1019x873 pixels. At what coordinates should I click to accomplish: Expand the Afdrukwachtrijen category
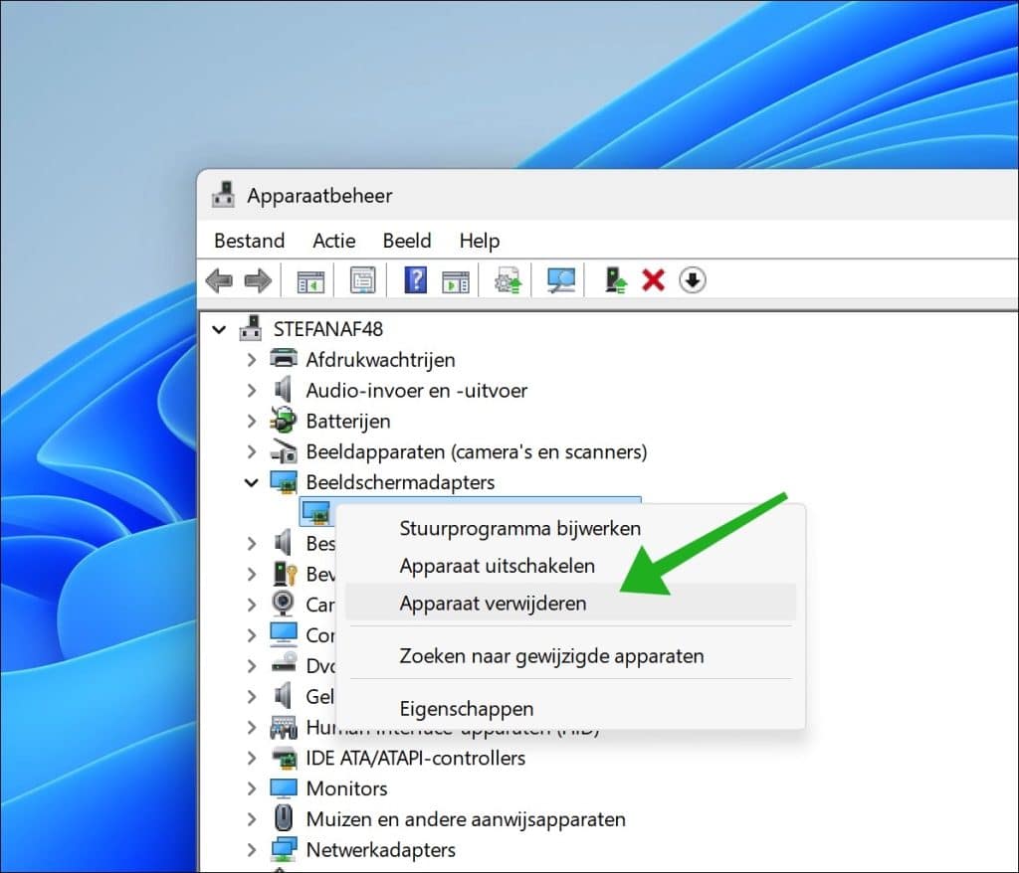[252, 360]
